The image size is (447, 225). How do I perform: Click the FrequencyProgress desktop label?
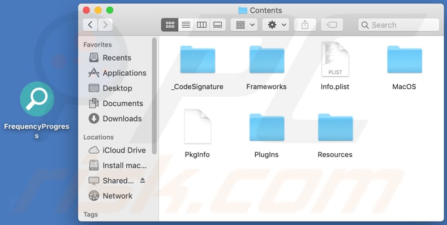point(37,131)
